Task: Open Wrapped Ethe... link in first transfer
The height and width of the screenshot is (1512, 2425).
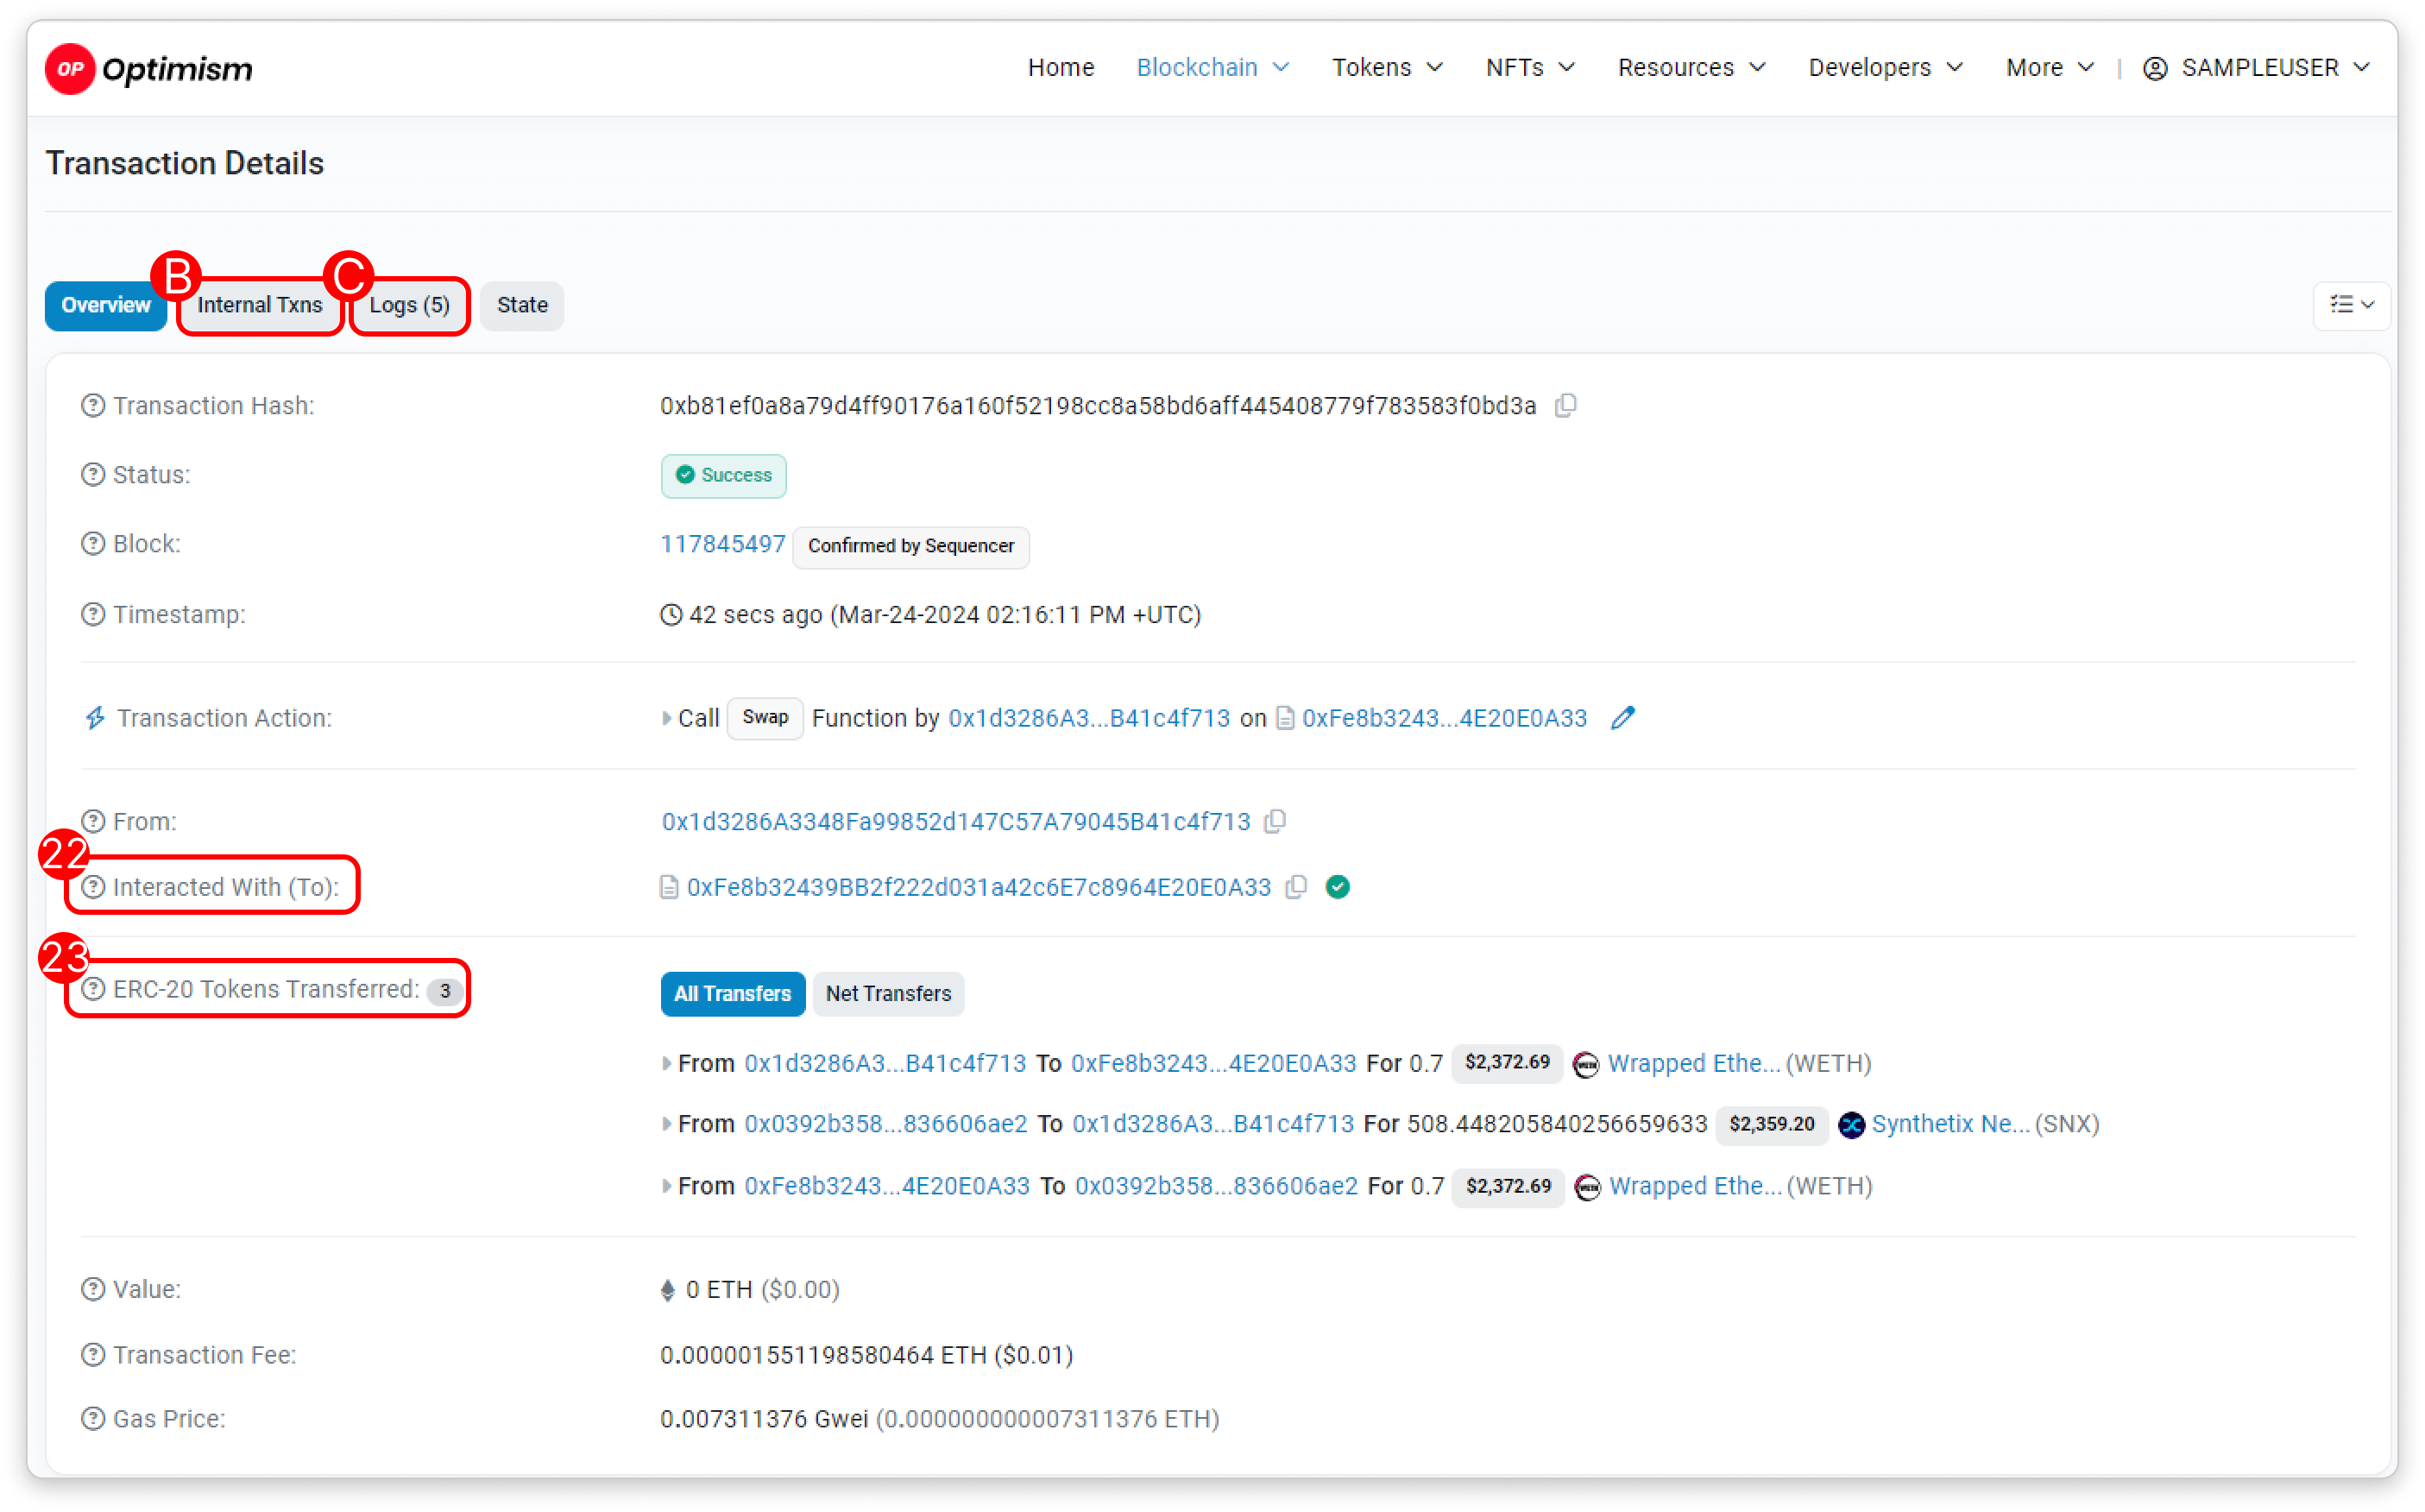Action: pyautogui.click(x=1693, y=1064)
